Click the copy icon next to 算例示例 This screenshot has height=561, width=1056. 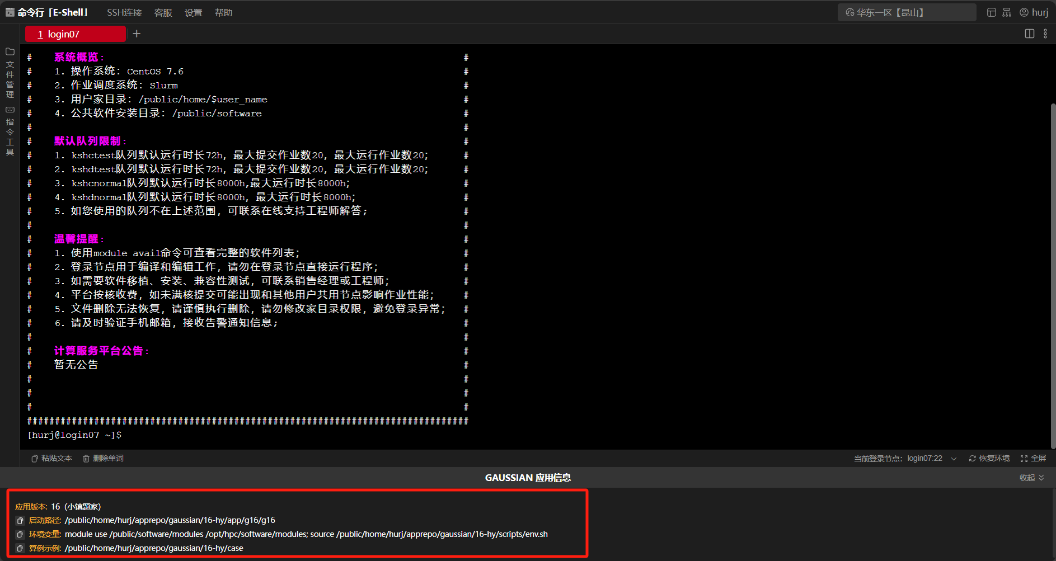tap(20, 549)
